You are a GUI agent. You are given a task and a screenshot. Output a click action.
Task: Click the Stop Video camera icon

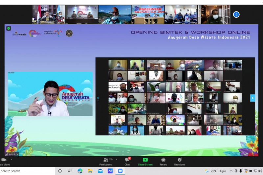coord(4,160)
